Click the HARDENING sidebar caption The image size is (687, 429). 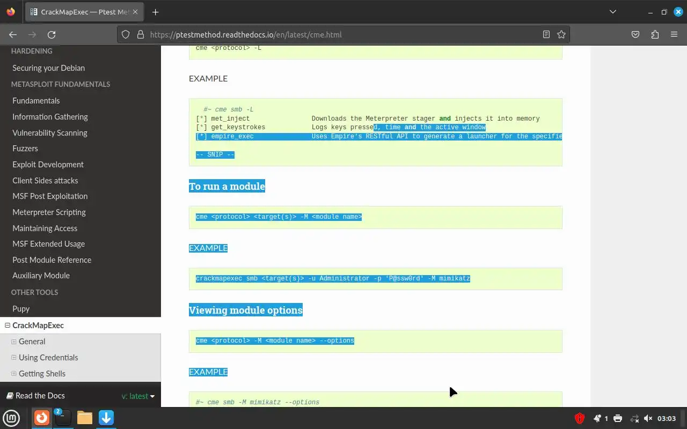point(32,51)
